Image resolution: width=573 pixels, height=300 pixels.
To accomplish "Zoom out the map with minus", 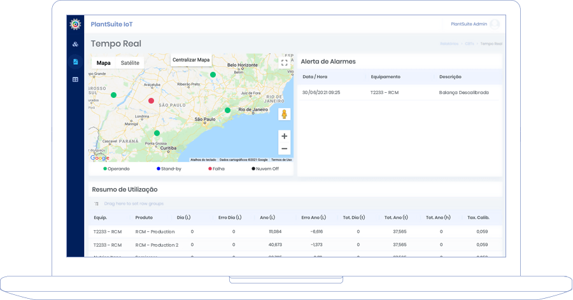I will pos(284,149).
